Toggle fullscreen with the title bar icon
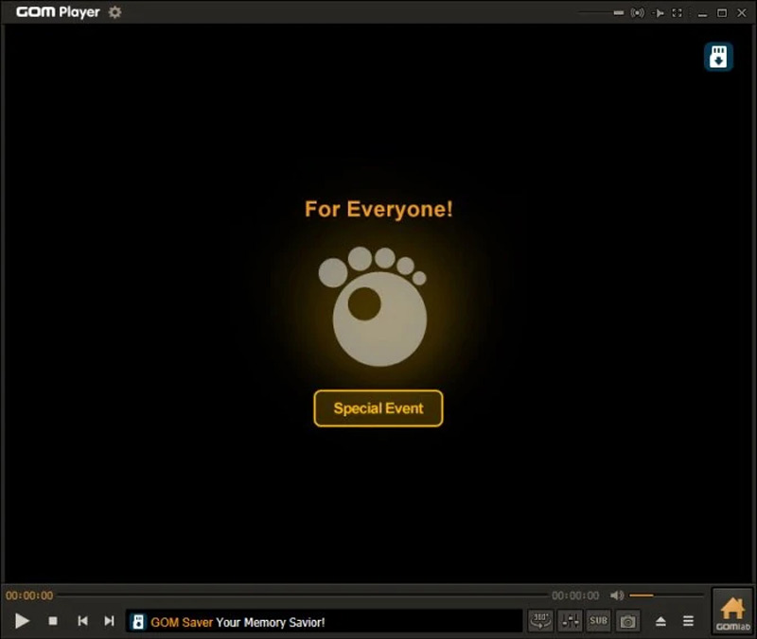 coord(677,12)
